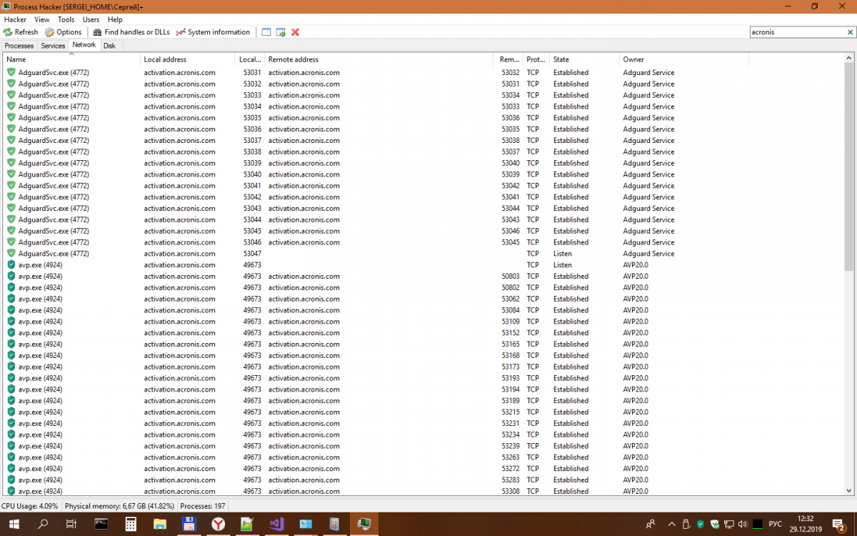Click the Refresh toolbar button
Image resolution: width=857 pixels, height=536 pixels.
(21, 32)
